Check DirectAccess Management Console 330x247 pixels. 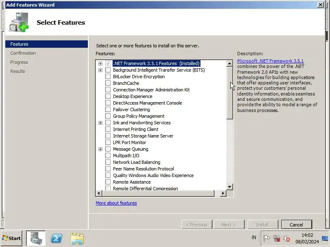click(108, 103)
